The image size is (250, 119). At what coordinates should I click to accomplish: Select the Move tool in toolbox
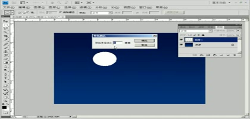click(x=5, y=21)
